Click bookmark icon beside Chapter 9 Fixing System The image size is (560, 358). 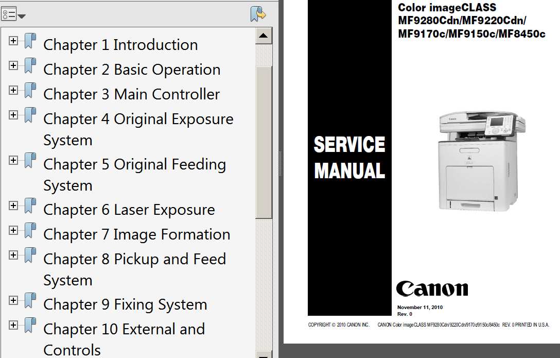(x=30, y=300)
